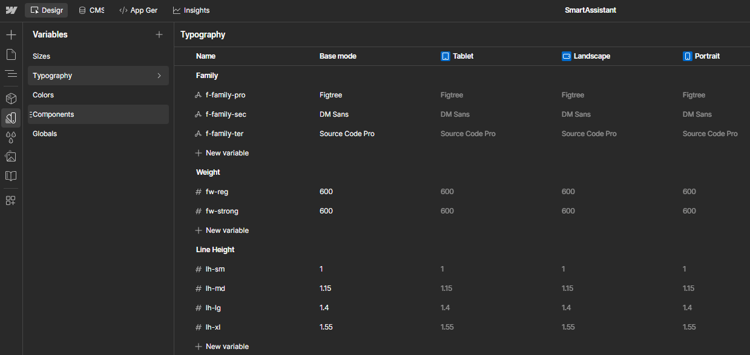Screen dimensions: 750x355
Task: Click the Tablet value of lh-xl
Action: click(x=447, y=327)
